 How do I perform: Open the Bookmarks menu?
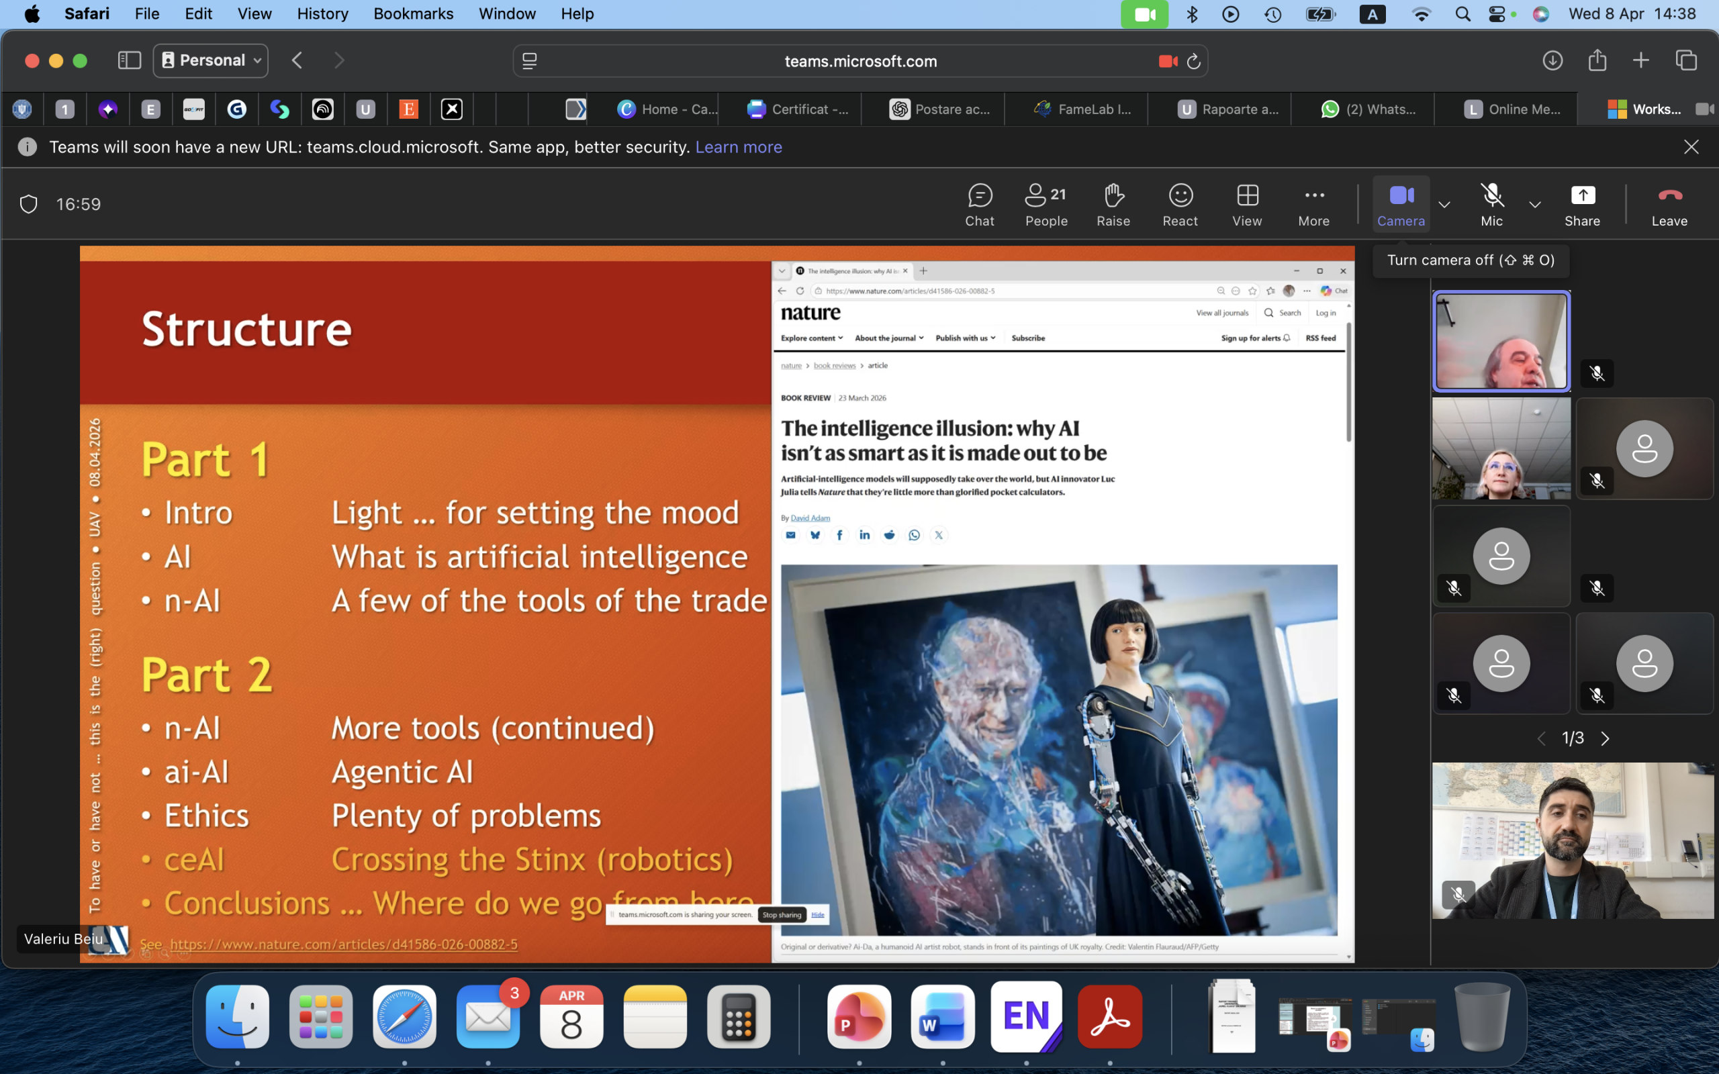[x=413, y=13]
